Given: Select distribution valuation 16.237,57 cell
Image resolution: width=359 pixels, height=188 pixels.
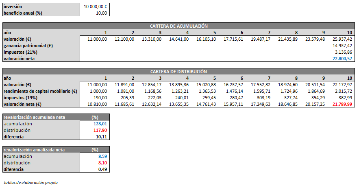Looking at the screenshot, I should pos(233,85).
